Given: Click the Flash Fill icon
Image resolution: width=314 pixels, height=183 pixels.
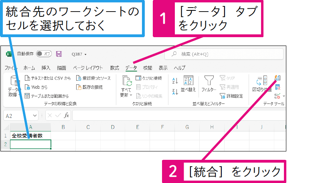Looking at the screenshot, I should click(x=278, y=78).
